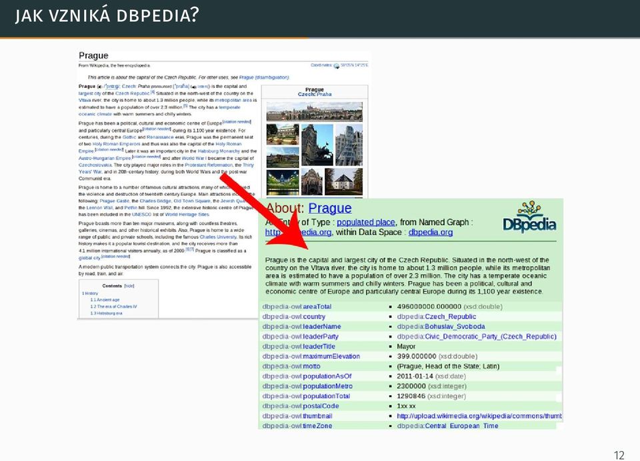Viewport: 640px width, 461px height.
Task: Open the Czech Republic link in Wikipedia text
Action: point(132,93)
